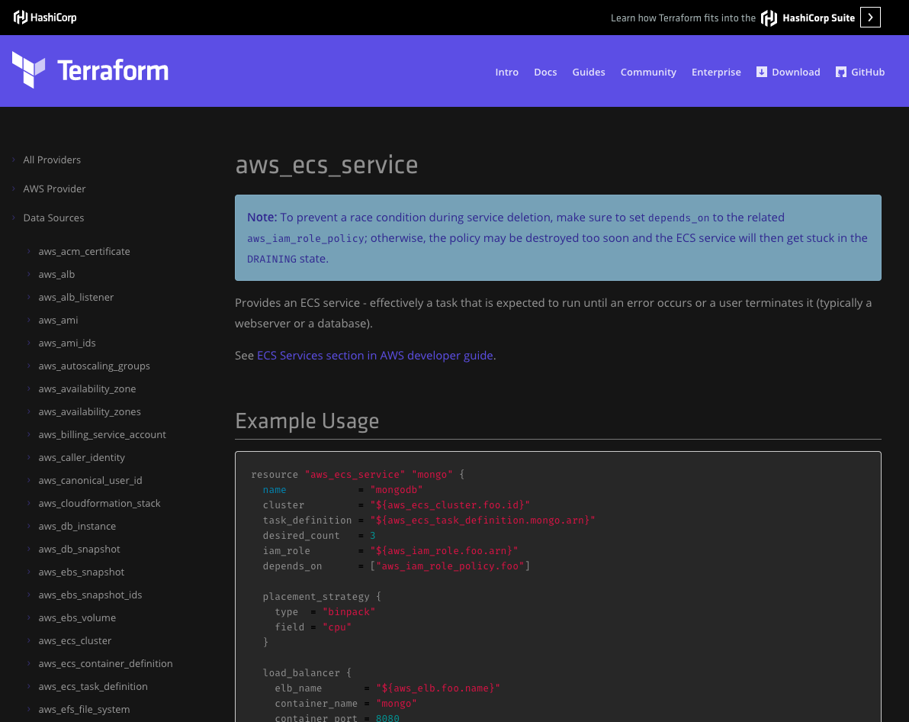Screen dimensions: 909x722
Task: Click the Download icon in navigation
Action: click(762, 72)
